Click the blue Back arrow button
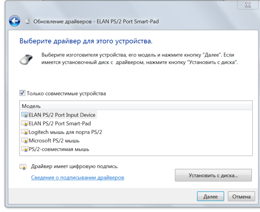Image resolution: width=260 pixels, height=212 pixels. tap(15, 21)
